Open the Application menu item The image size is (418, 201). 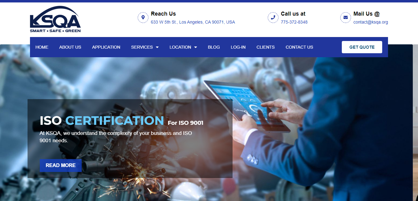click(x=106, y=47)
